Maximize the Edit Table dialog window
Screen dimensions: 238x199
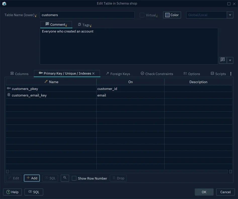[x=229, y=4]
